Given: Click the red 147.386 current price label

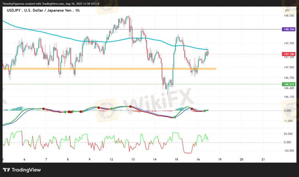Looking at the screenshot, I should (289, 54).
